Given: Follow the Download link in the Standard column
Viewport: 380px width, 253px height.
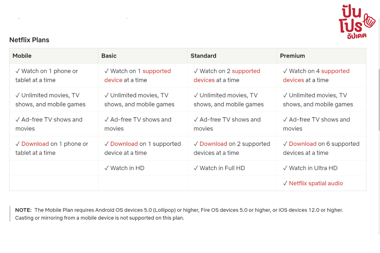Looking at the screenshot, I should click(x=213, y=144).
